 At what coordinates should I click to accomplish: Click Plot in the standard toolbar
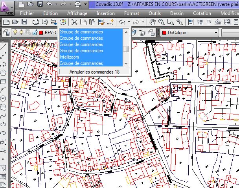(x=36, y=22)
